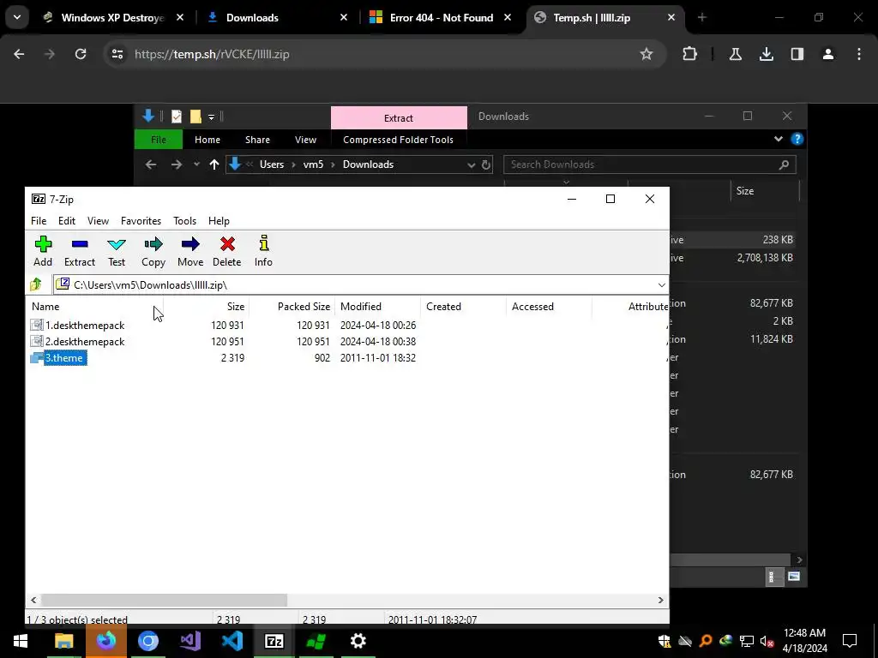Open 7-Zip Favorites menu
878x658 pixels.
click(141, 221)
